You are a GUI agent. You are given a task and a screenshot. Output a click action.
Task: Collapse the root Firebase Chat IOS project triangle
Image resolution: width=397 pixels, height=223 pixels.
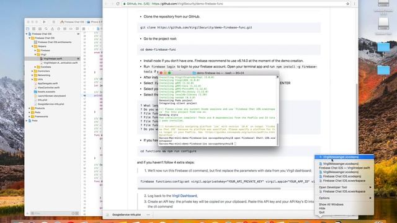click(x=27, y=34)
